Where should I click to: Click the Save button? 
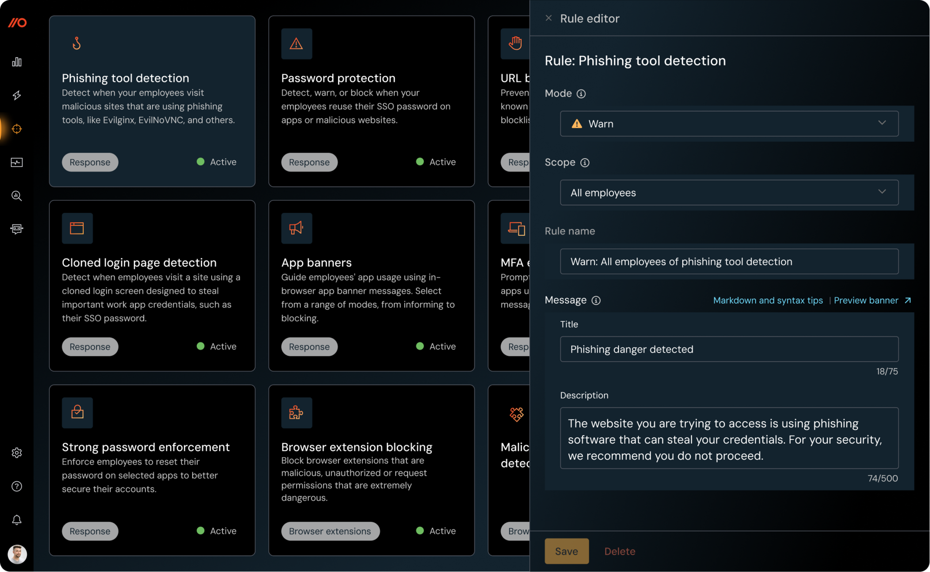(x=566, y=551)
